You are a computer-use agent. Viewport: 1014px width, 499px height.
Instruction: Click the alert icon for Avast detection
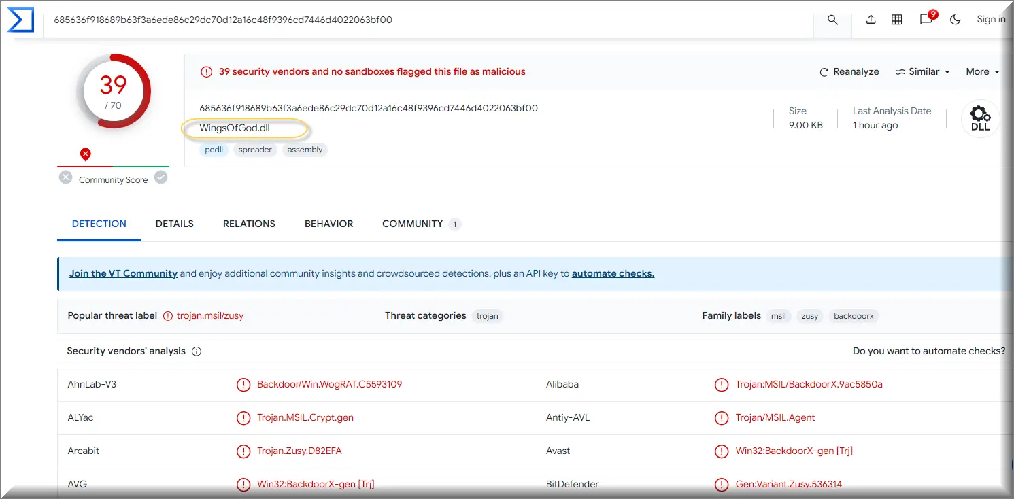pos(722,451)
